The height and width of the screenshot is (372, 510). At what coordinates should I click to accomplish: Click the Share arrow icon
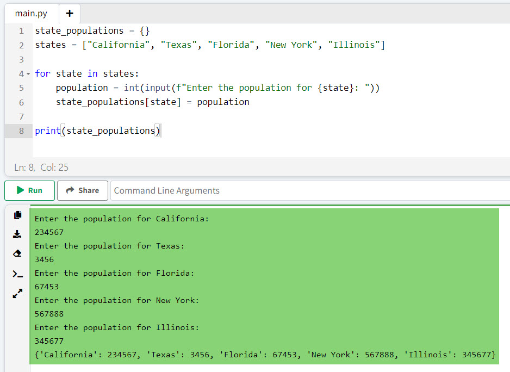click(70, 190)
